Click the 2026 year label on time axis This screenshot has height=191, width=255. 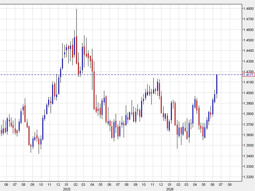pyautogui.click(x=170, y=189)
